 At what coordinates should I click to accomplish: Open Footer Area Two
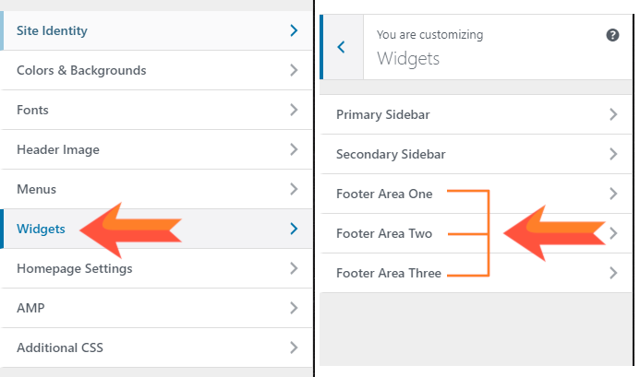click(476, 233)
